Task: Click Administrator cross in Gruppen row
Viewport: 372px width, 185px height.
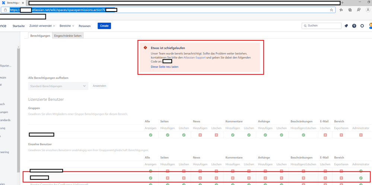Action: click(x=361, y=135)
